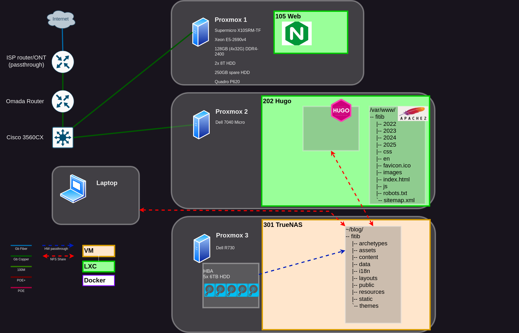This screenshot has width=519, height=333.
Task: Click the Omada Router label
Action: click(x=25, y=101)
